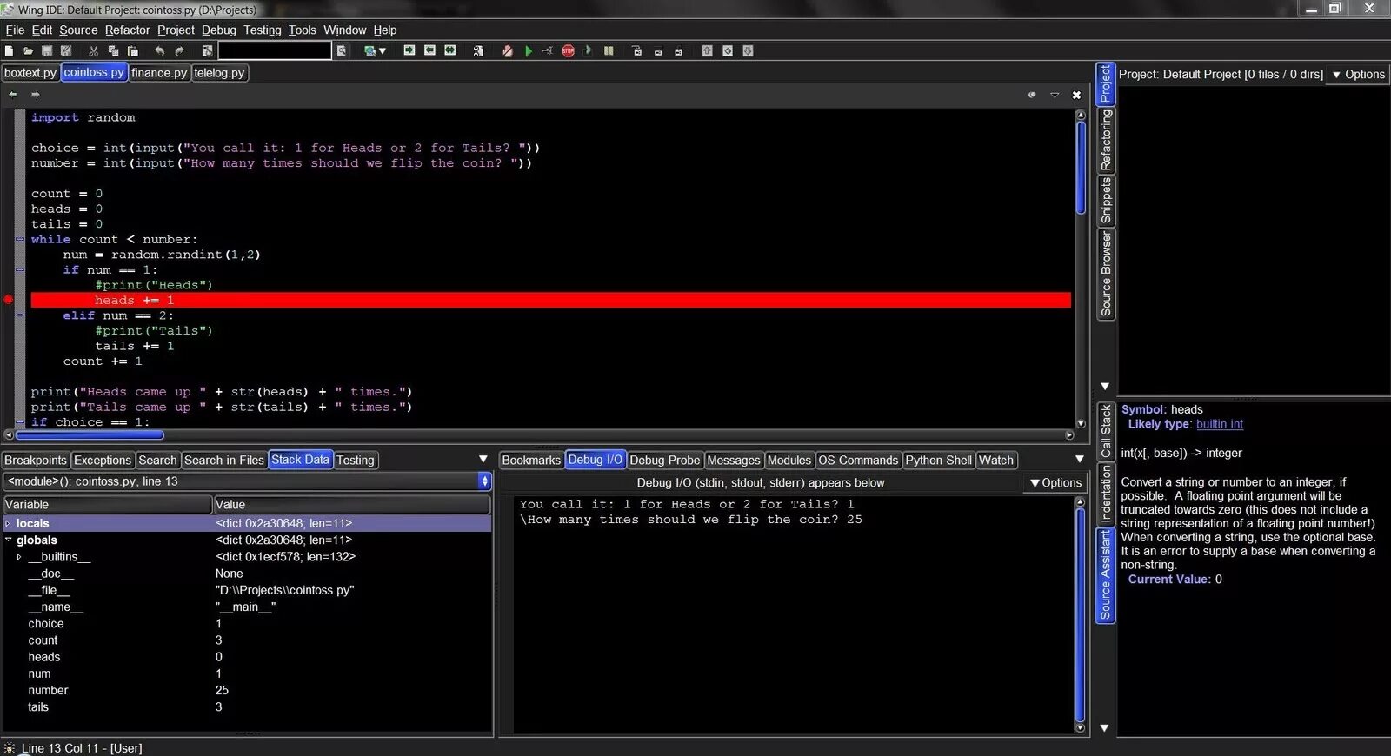This screenshot has width=1391, height=756.
Task: Click the editor horizontal scrollbar thumb
Action: coord(90,434)
